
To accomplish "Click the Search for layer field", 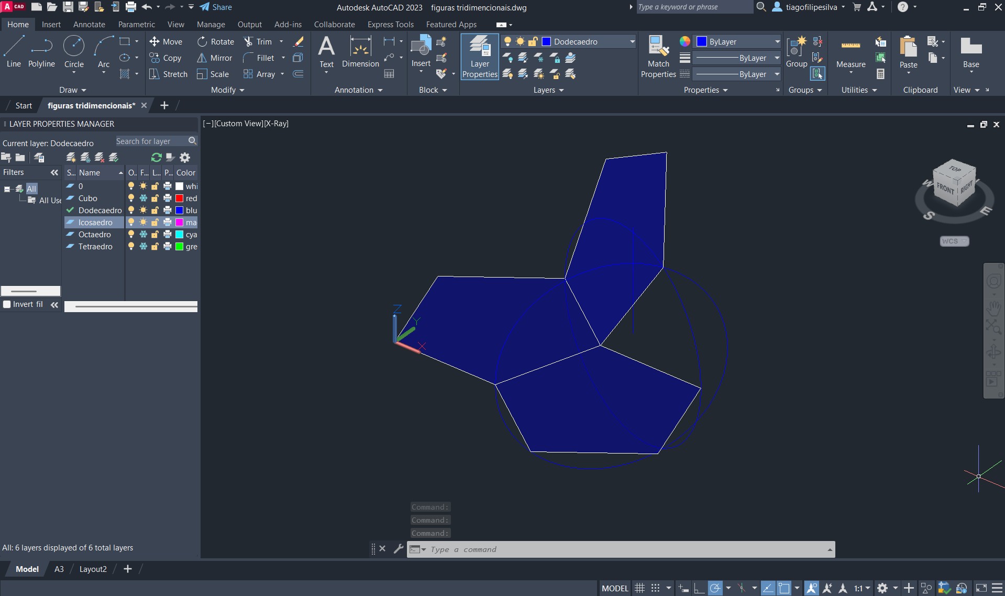I will click(150, 141).
